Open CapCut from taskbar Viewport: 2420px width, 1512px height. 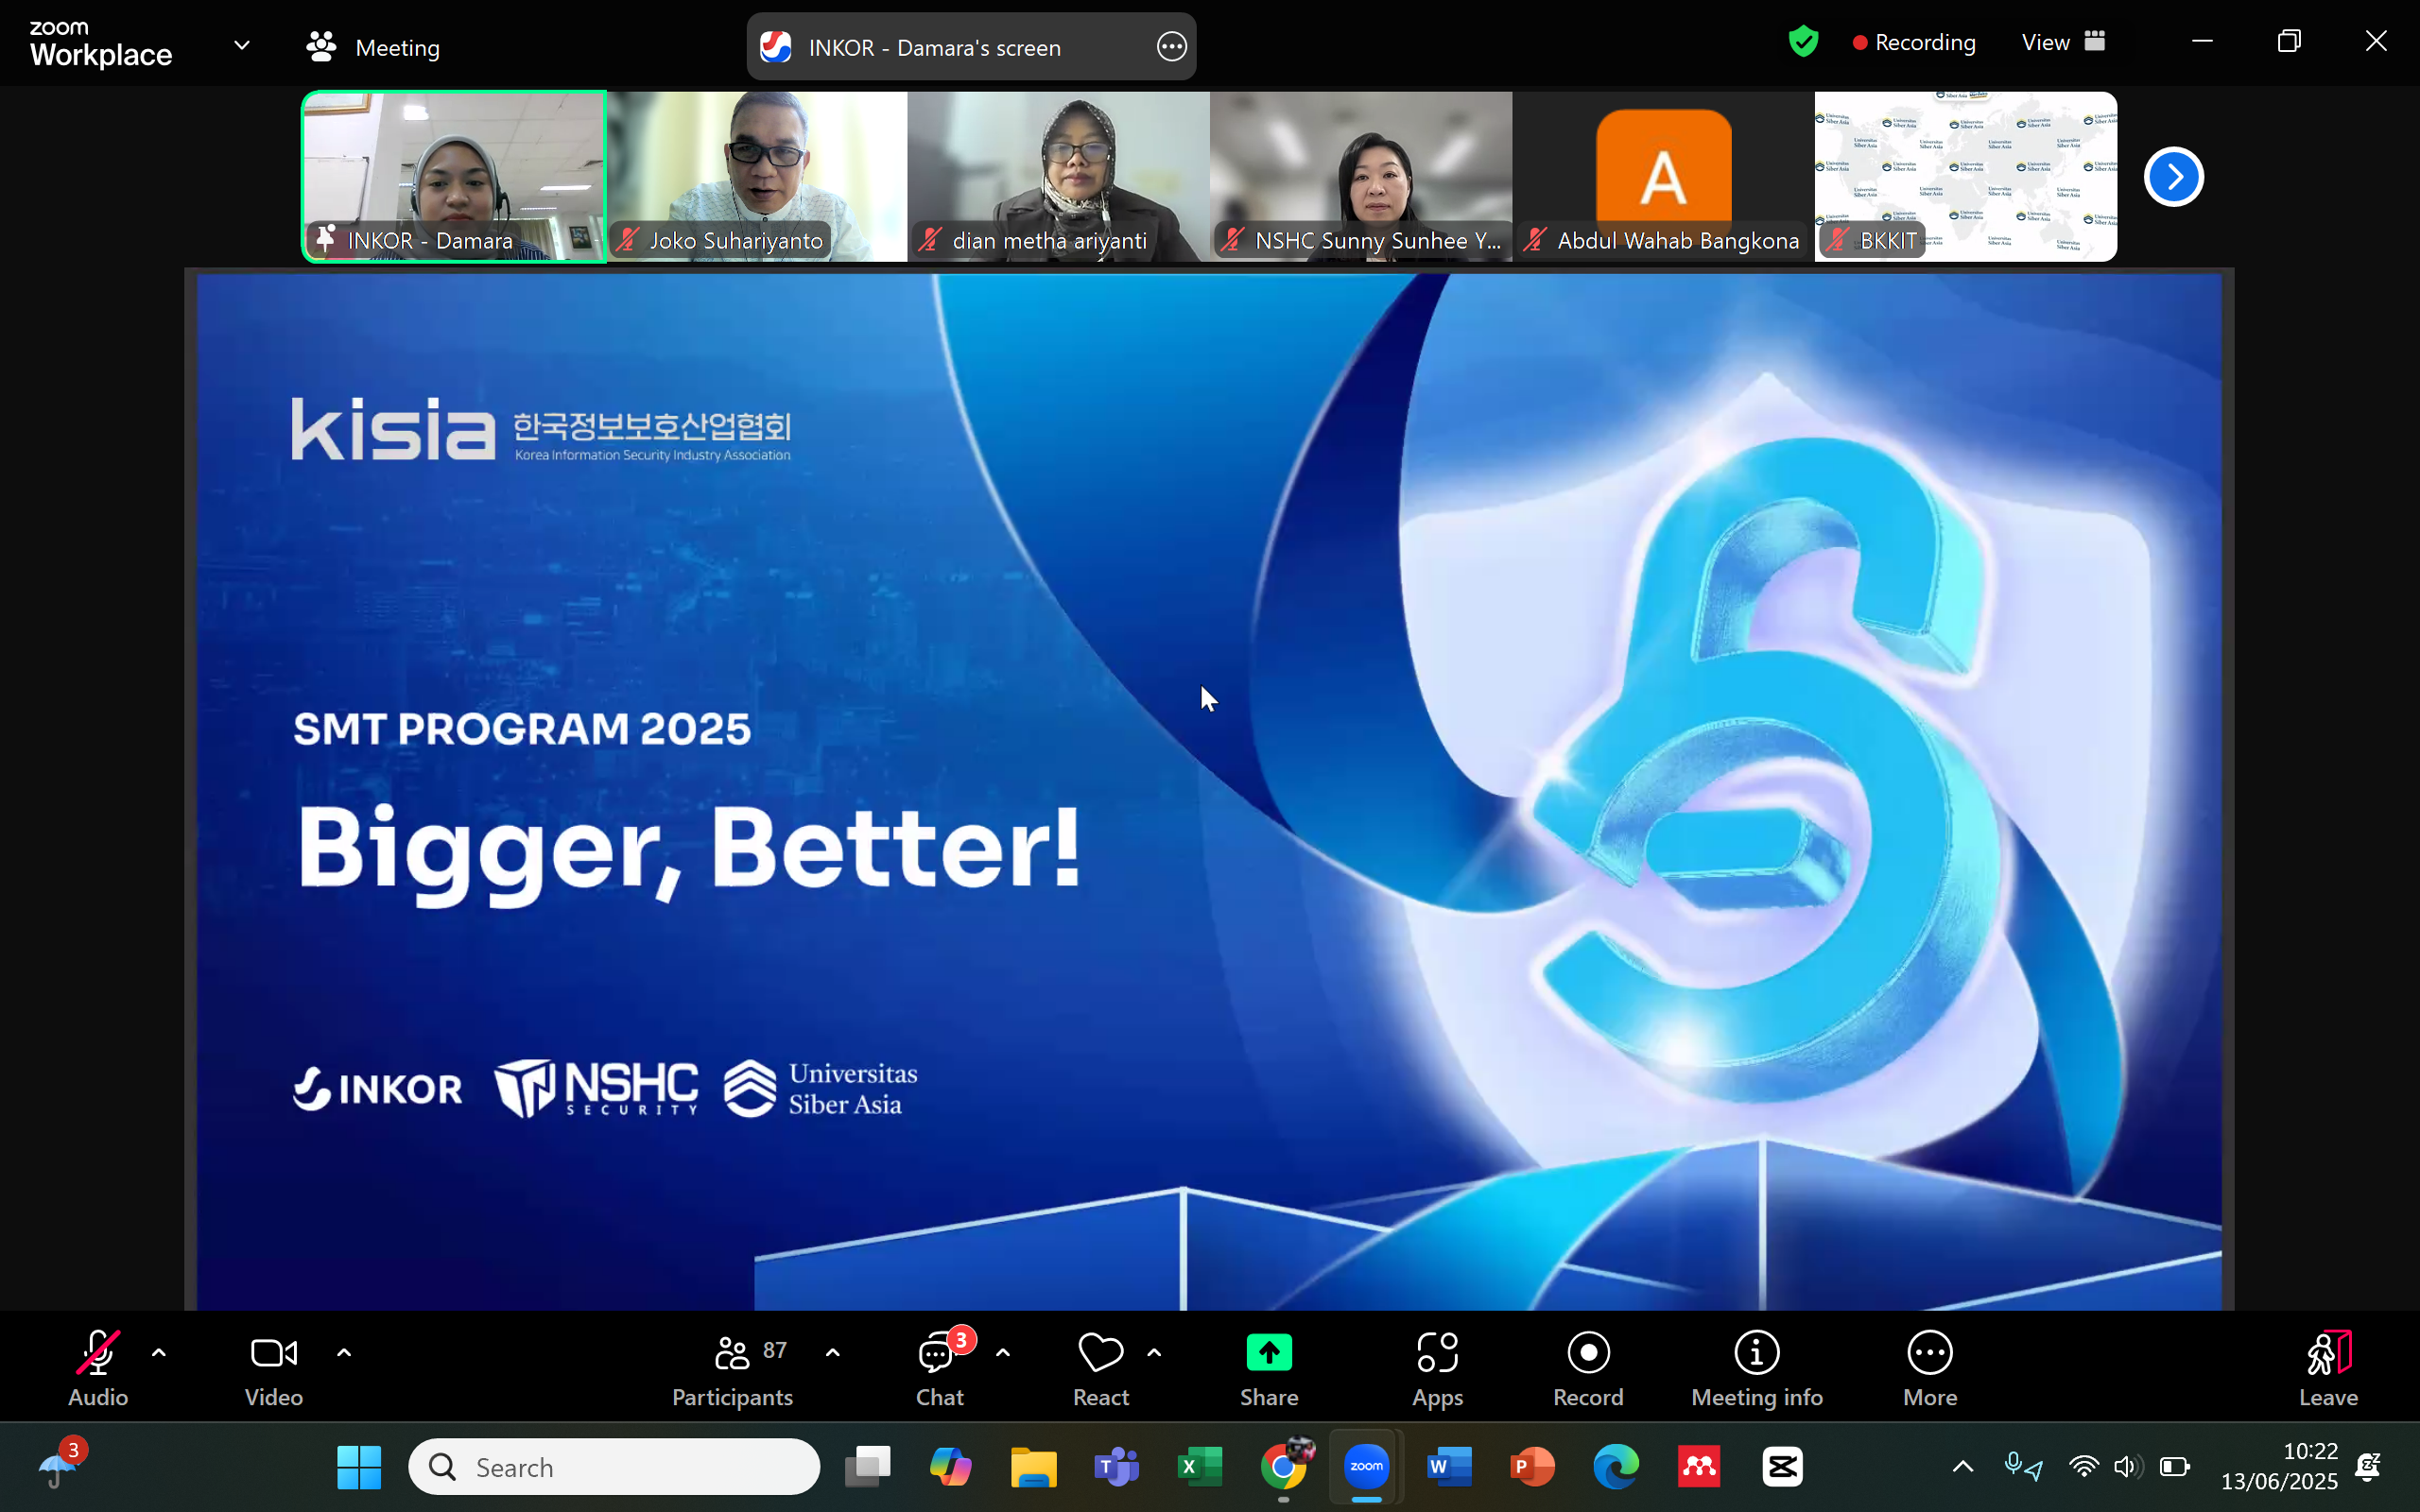(1782, 1467)
